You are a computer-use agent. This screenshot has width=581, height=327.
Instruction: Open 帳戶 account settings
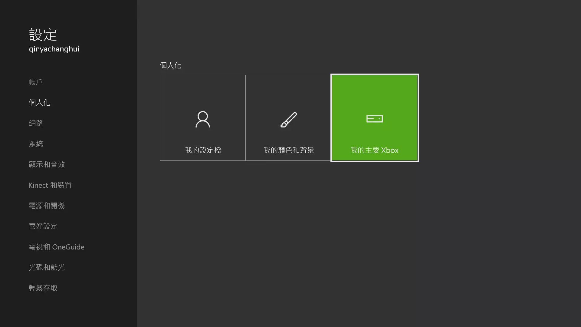click(36, 82)
